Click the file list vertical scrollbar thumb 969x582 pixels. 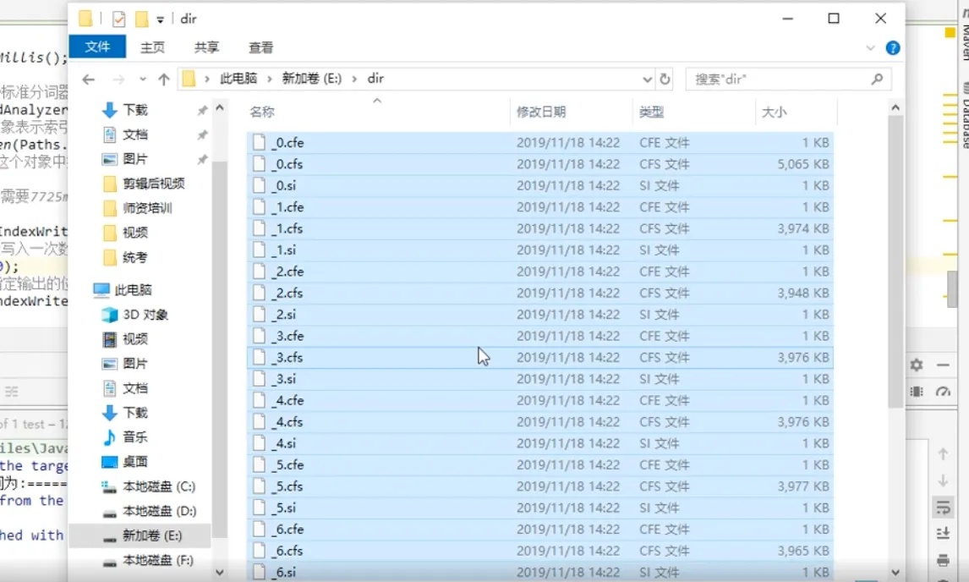click(895, 263)
